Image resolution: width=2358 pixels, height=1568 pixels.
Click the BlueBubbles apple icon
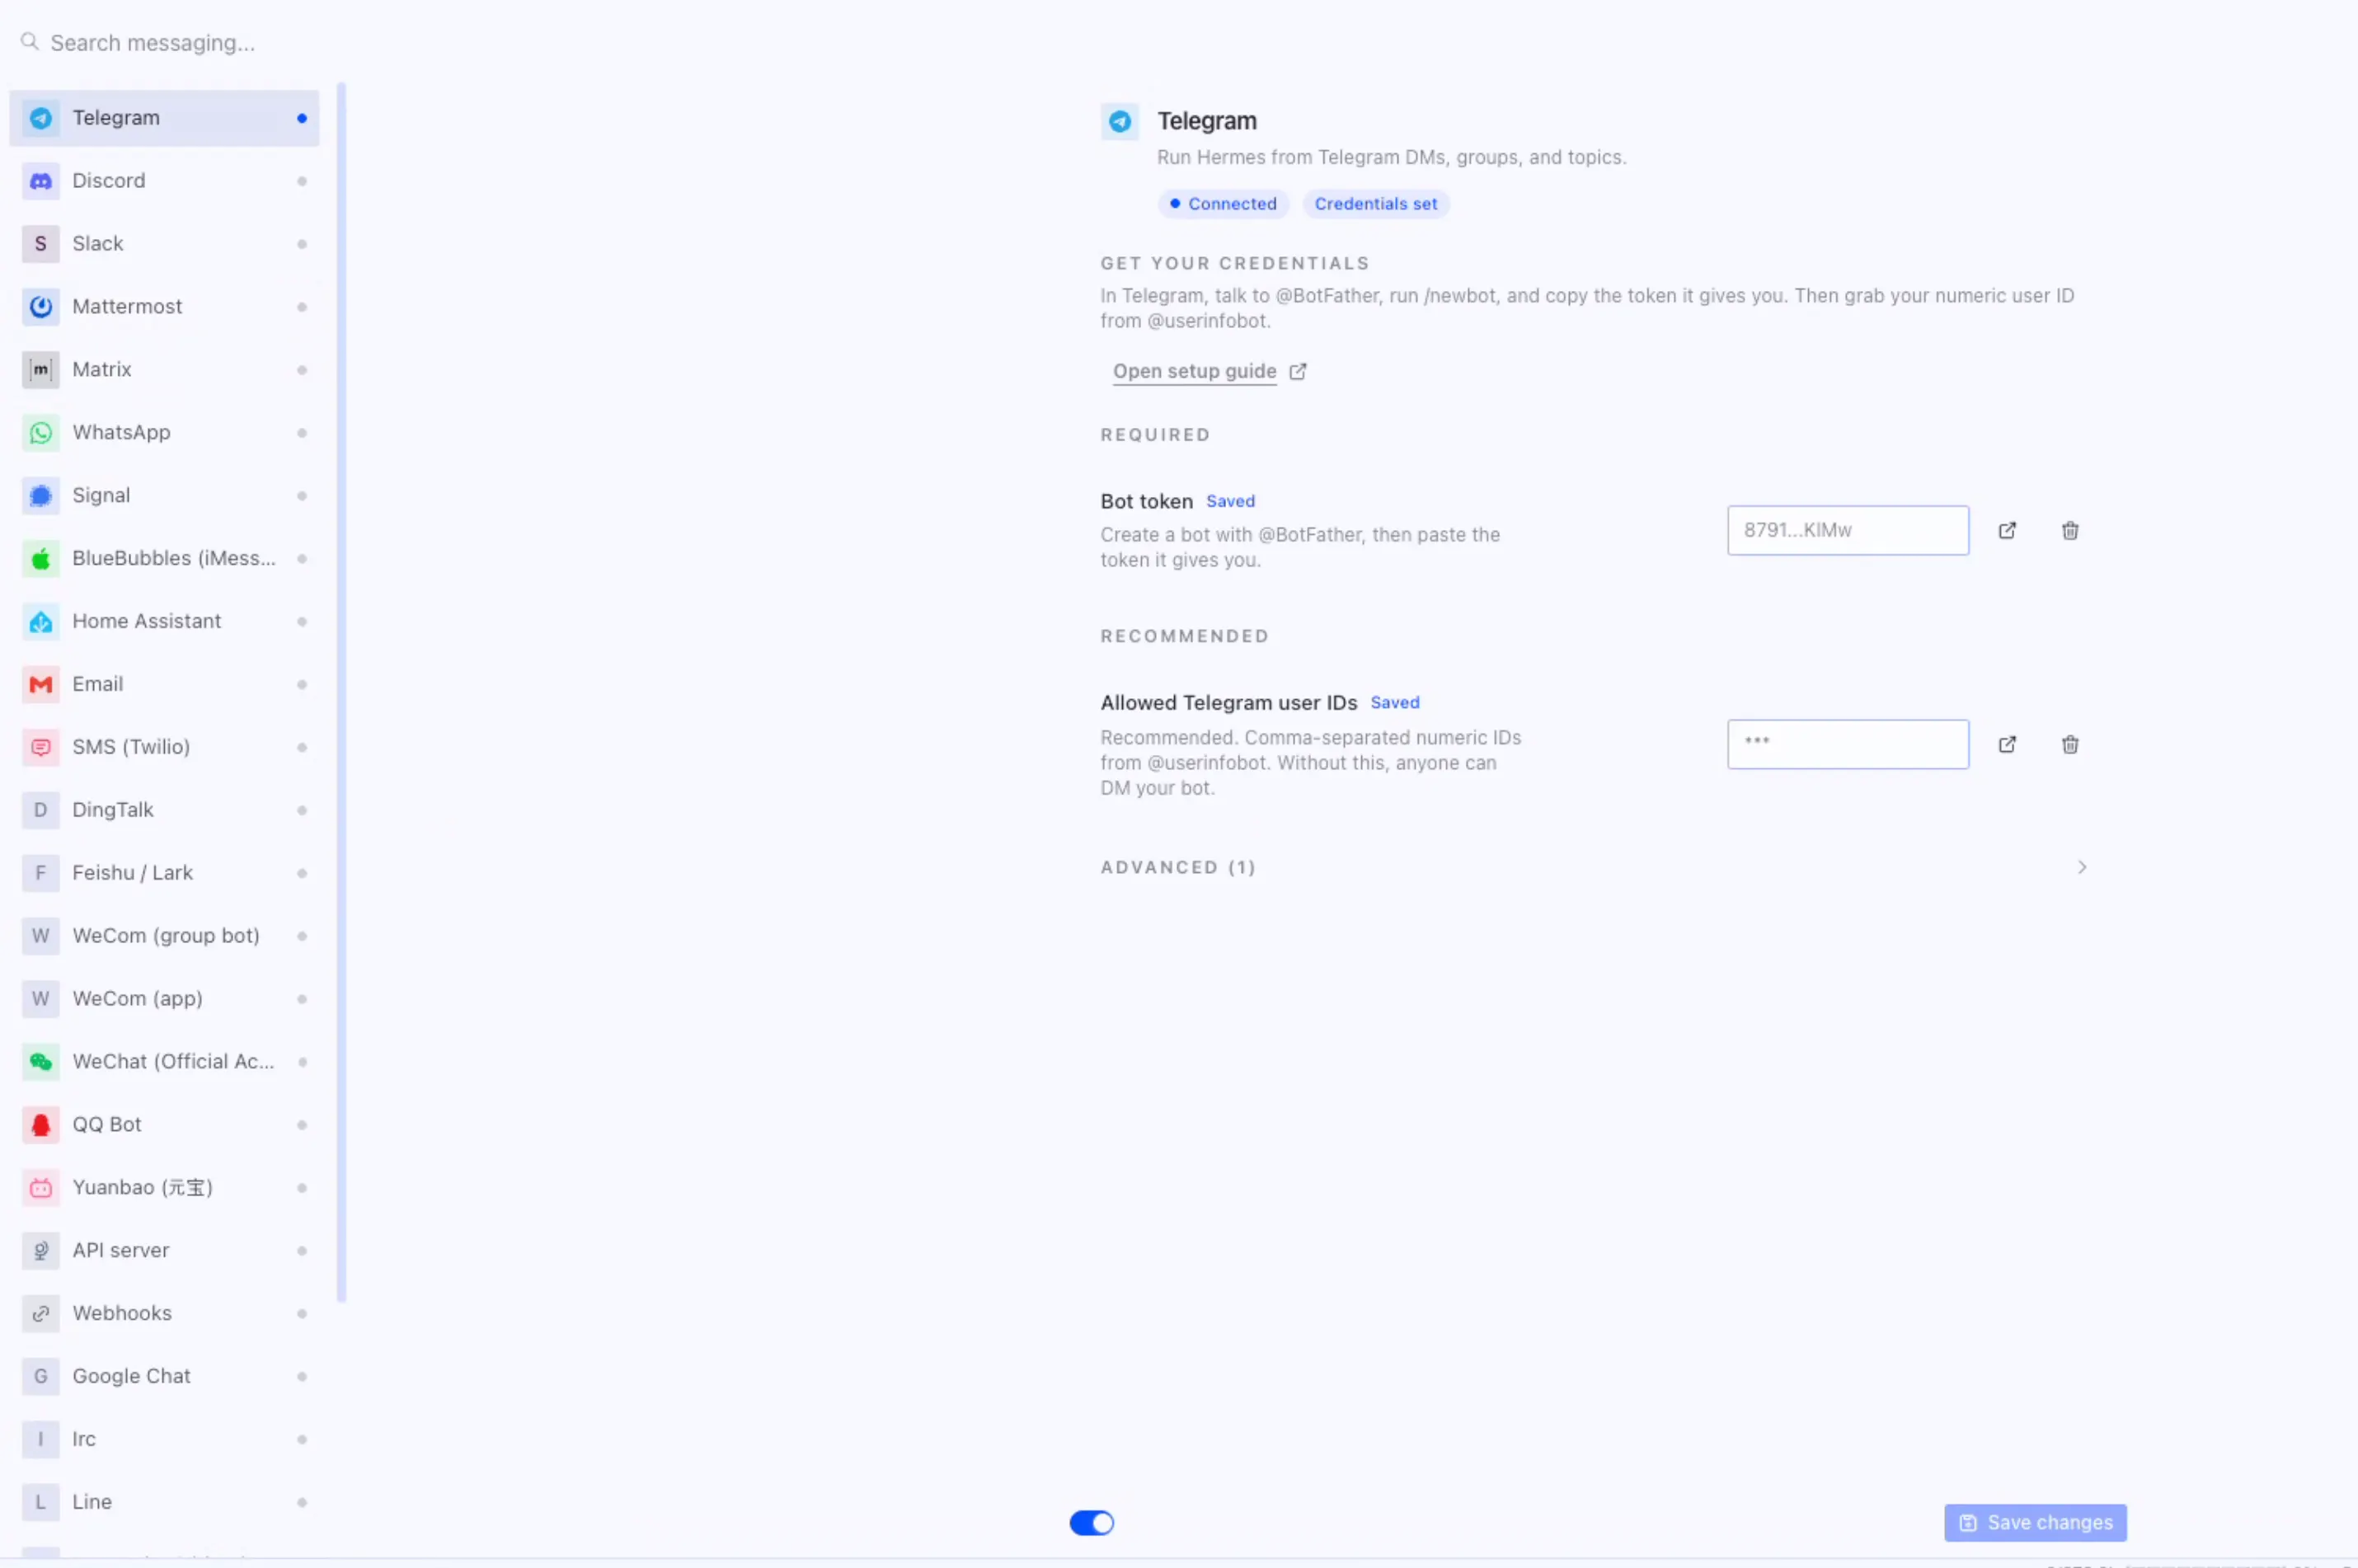pos(41,559)
